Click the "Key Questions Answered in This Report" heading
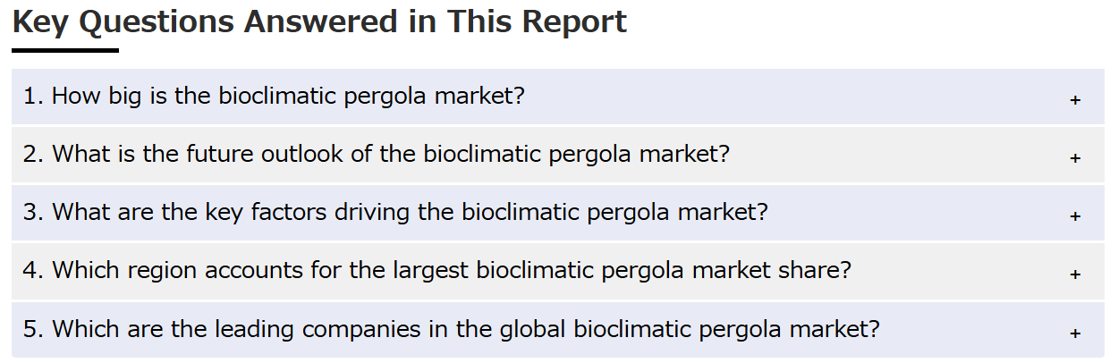The height and width of the screenshot is (363, 1118). [319, 21]
